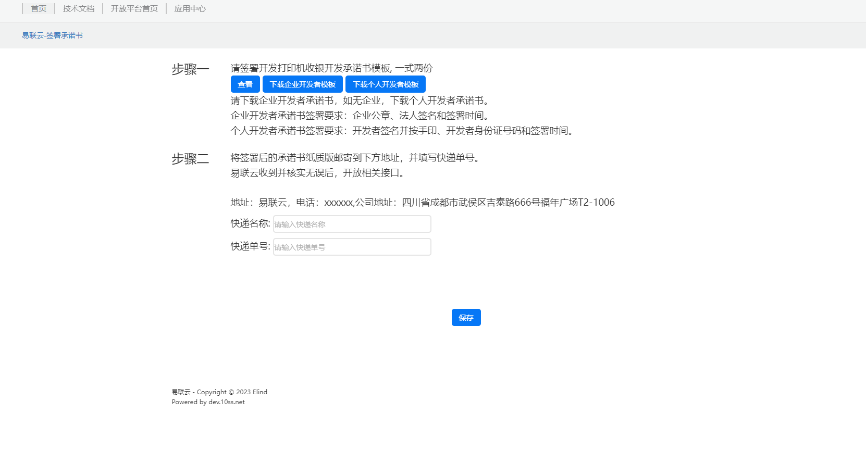866x476 pixels.
Task: Click the 易联云-签署承诺书 breadcrumb link
Action: point(52,35)
